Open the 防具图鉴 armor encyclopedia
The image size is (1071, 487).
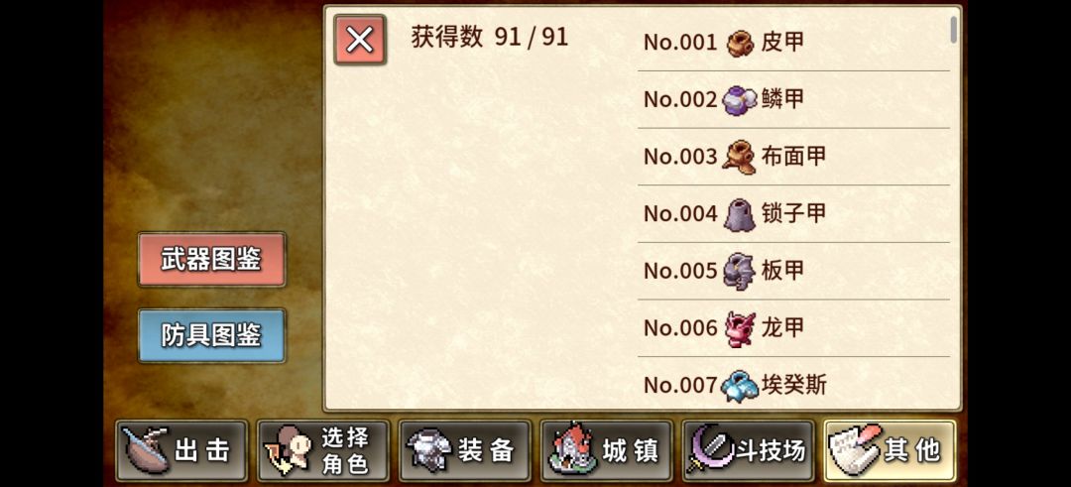pyautogui.click(x=212, y=335)
